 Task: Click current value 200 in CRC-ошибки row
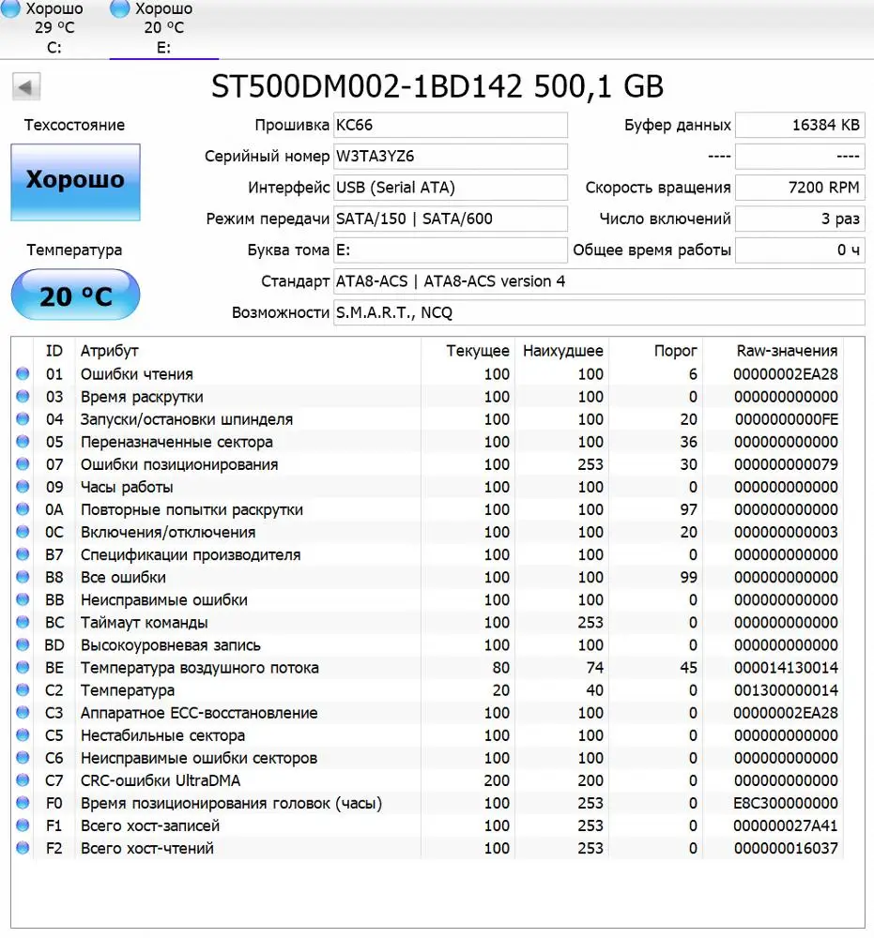(497, 780)
